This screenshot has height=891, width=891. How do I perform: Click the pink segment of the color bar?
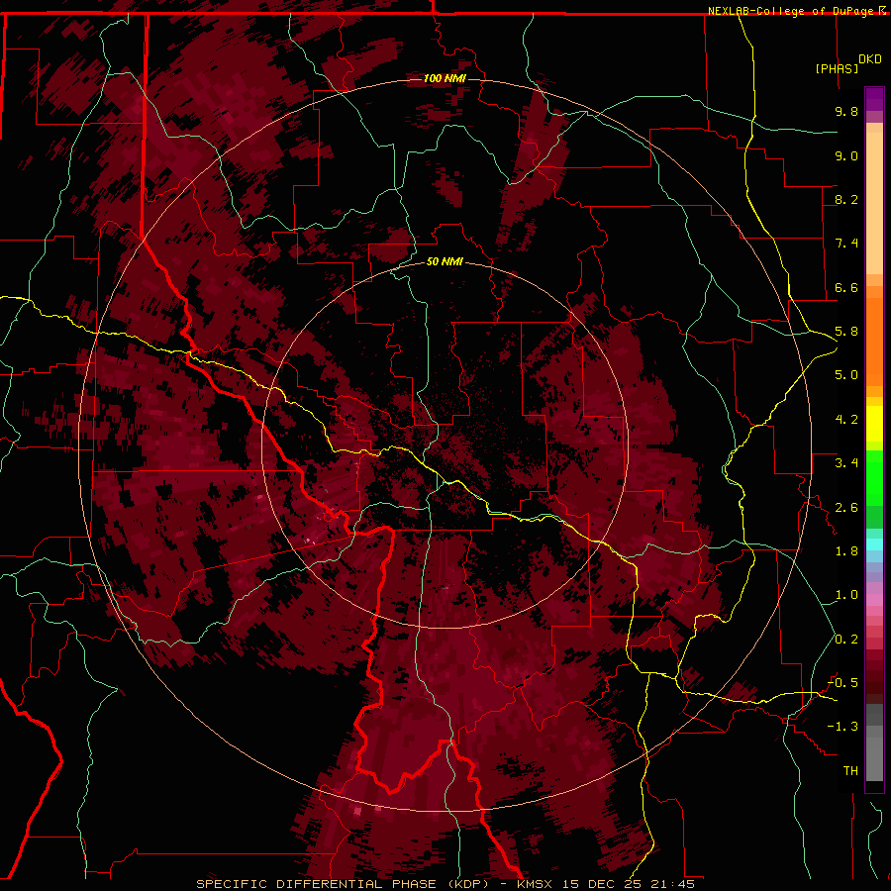pyautogui.click(x=874, y=600)
